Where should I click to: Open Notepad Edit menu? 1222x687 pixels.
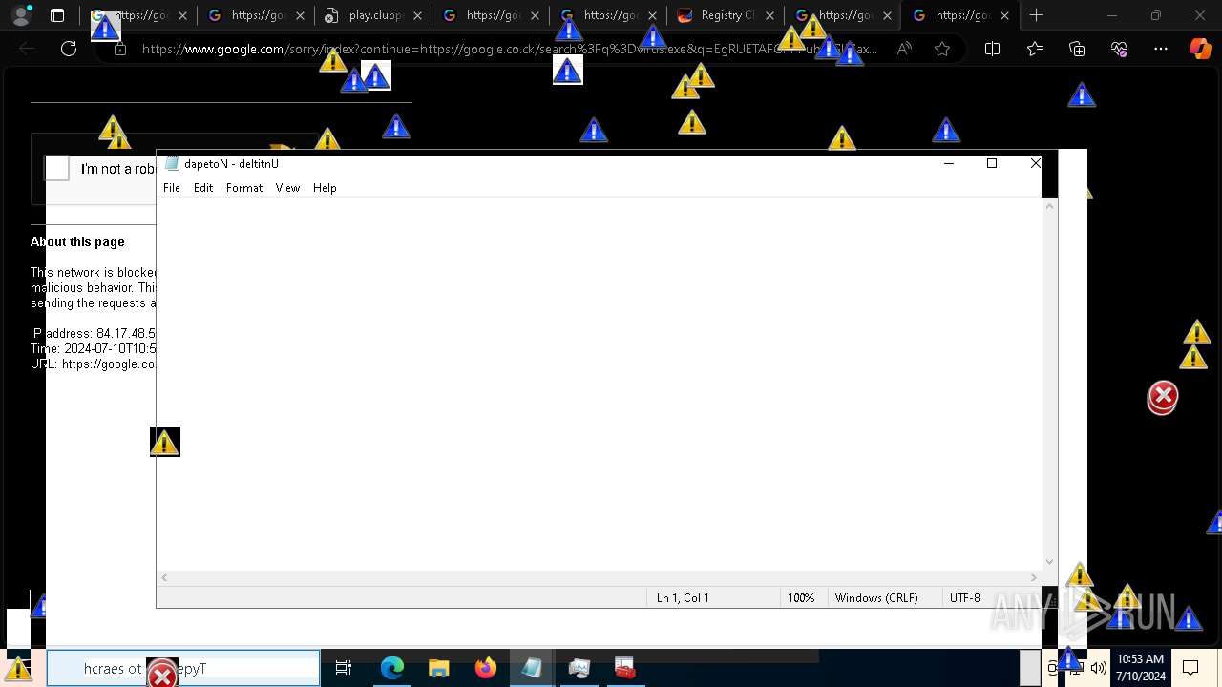tap(203, 188)
